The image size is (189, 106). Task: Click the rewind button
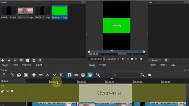(x=127, y=59)
